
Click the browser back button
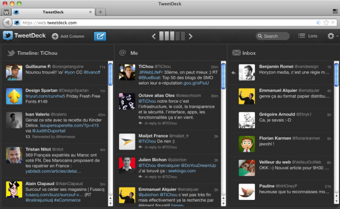(7, 22)
